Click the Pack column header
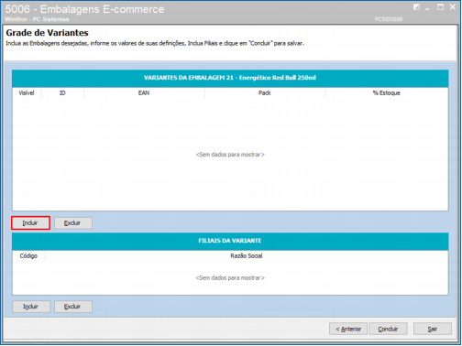The height and width of the screenshot is (346, 462). pyautogui.click(x=265, y=92)
